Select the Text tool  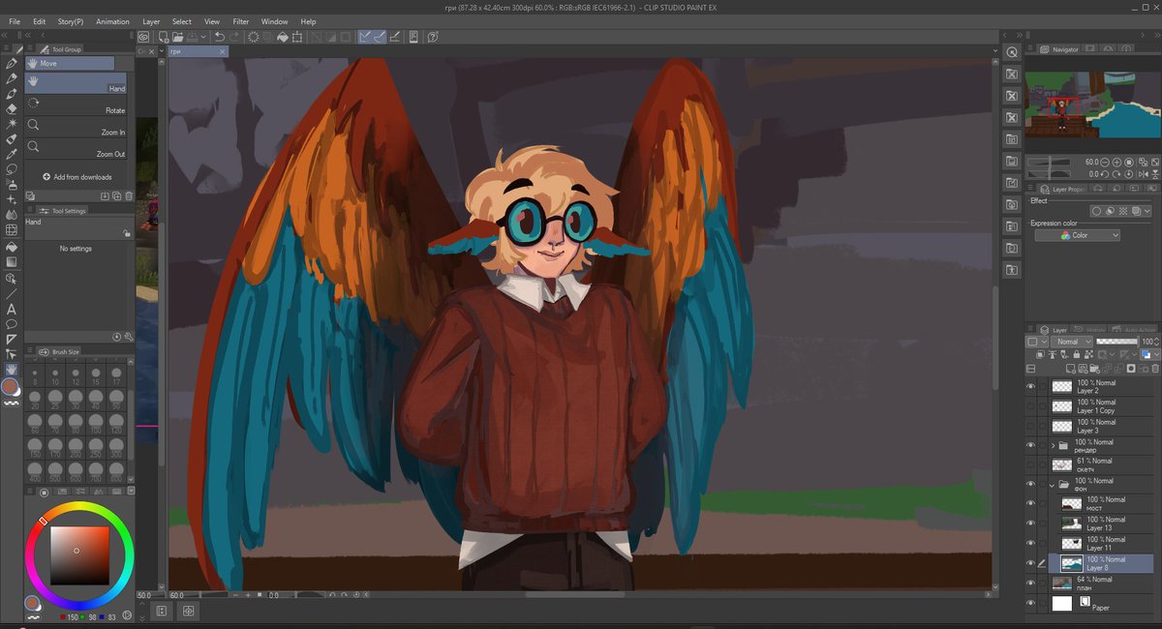point(12,309)
